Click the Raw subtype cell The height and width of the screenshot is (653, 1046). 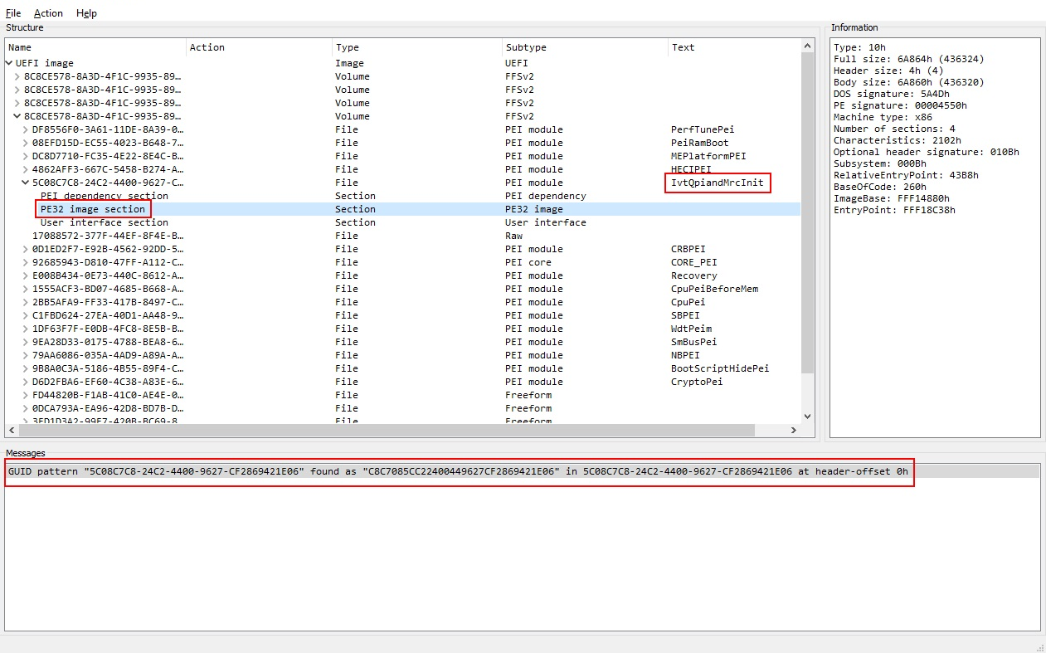513,236
